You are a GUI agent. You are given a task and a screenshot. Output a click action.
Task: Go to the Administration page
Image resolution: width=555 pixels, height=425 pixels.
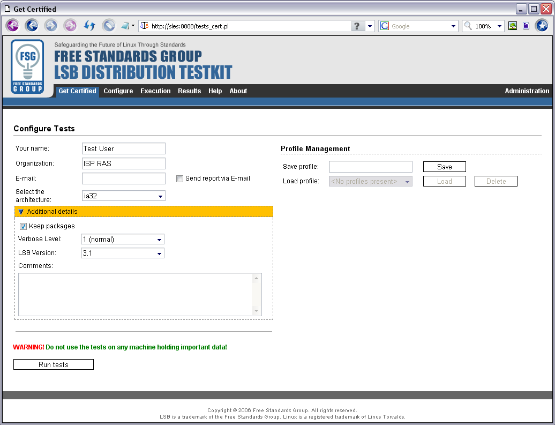[x=527, y=91]
